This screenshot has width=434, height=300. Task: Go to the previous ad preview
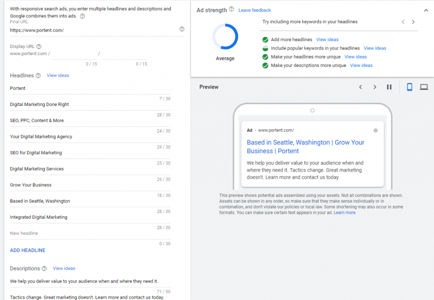coord(361,87)
